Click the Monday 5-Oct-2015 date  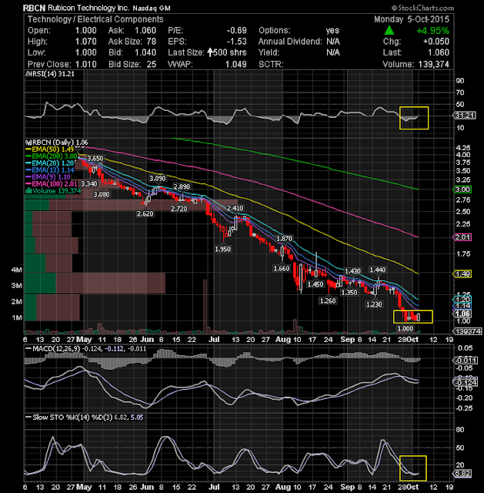[412, 19]
